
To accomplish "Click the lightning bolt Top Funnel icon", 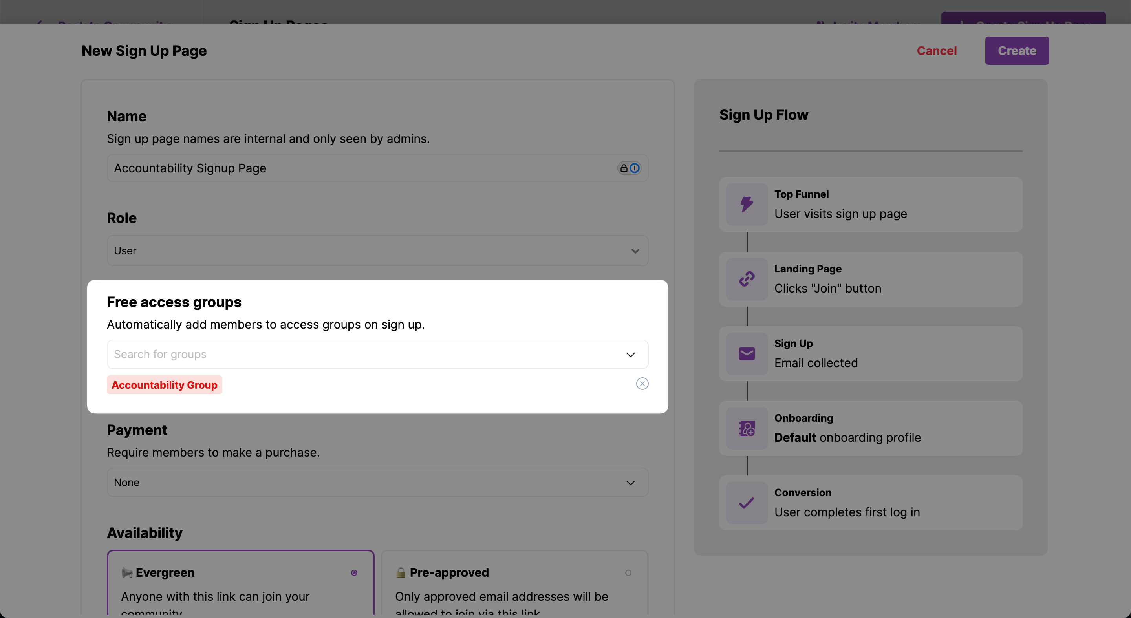I will (x=747, y=205).
